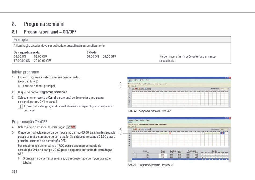Click the save disk icon in Abb. 22 window
The height and width of the screenshot is (180, 255).
pos(129,82)
